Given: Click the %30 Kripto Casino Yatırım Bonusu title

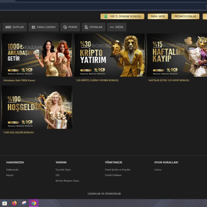Looking at the screenshot, I should pyautogui.click(x=97, y=80).
